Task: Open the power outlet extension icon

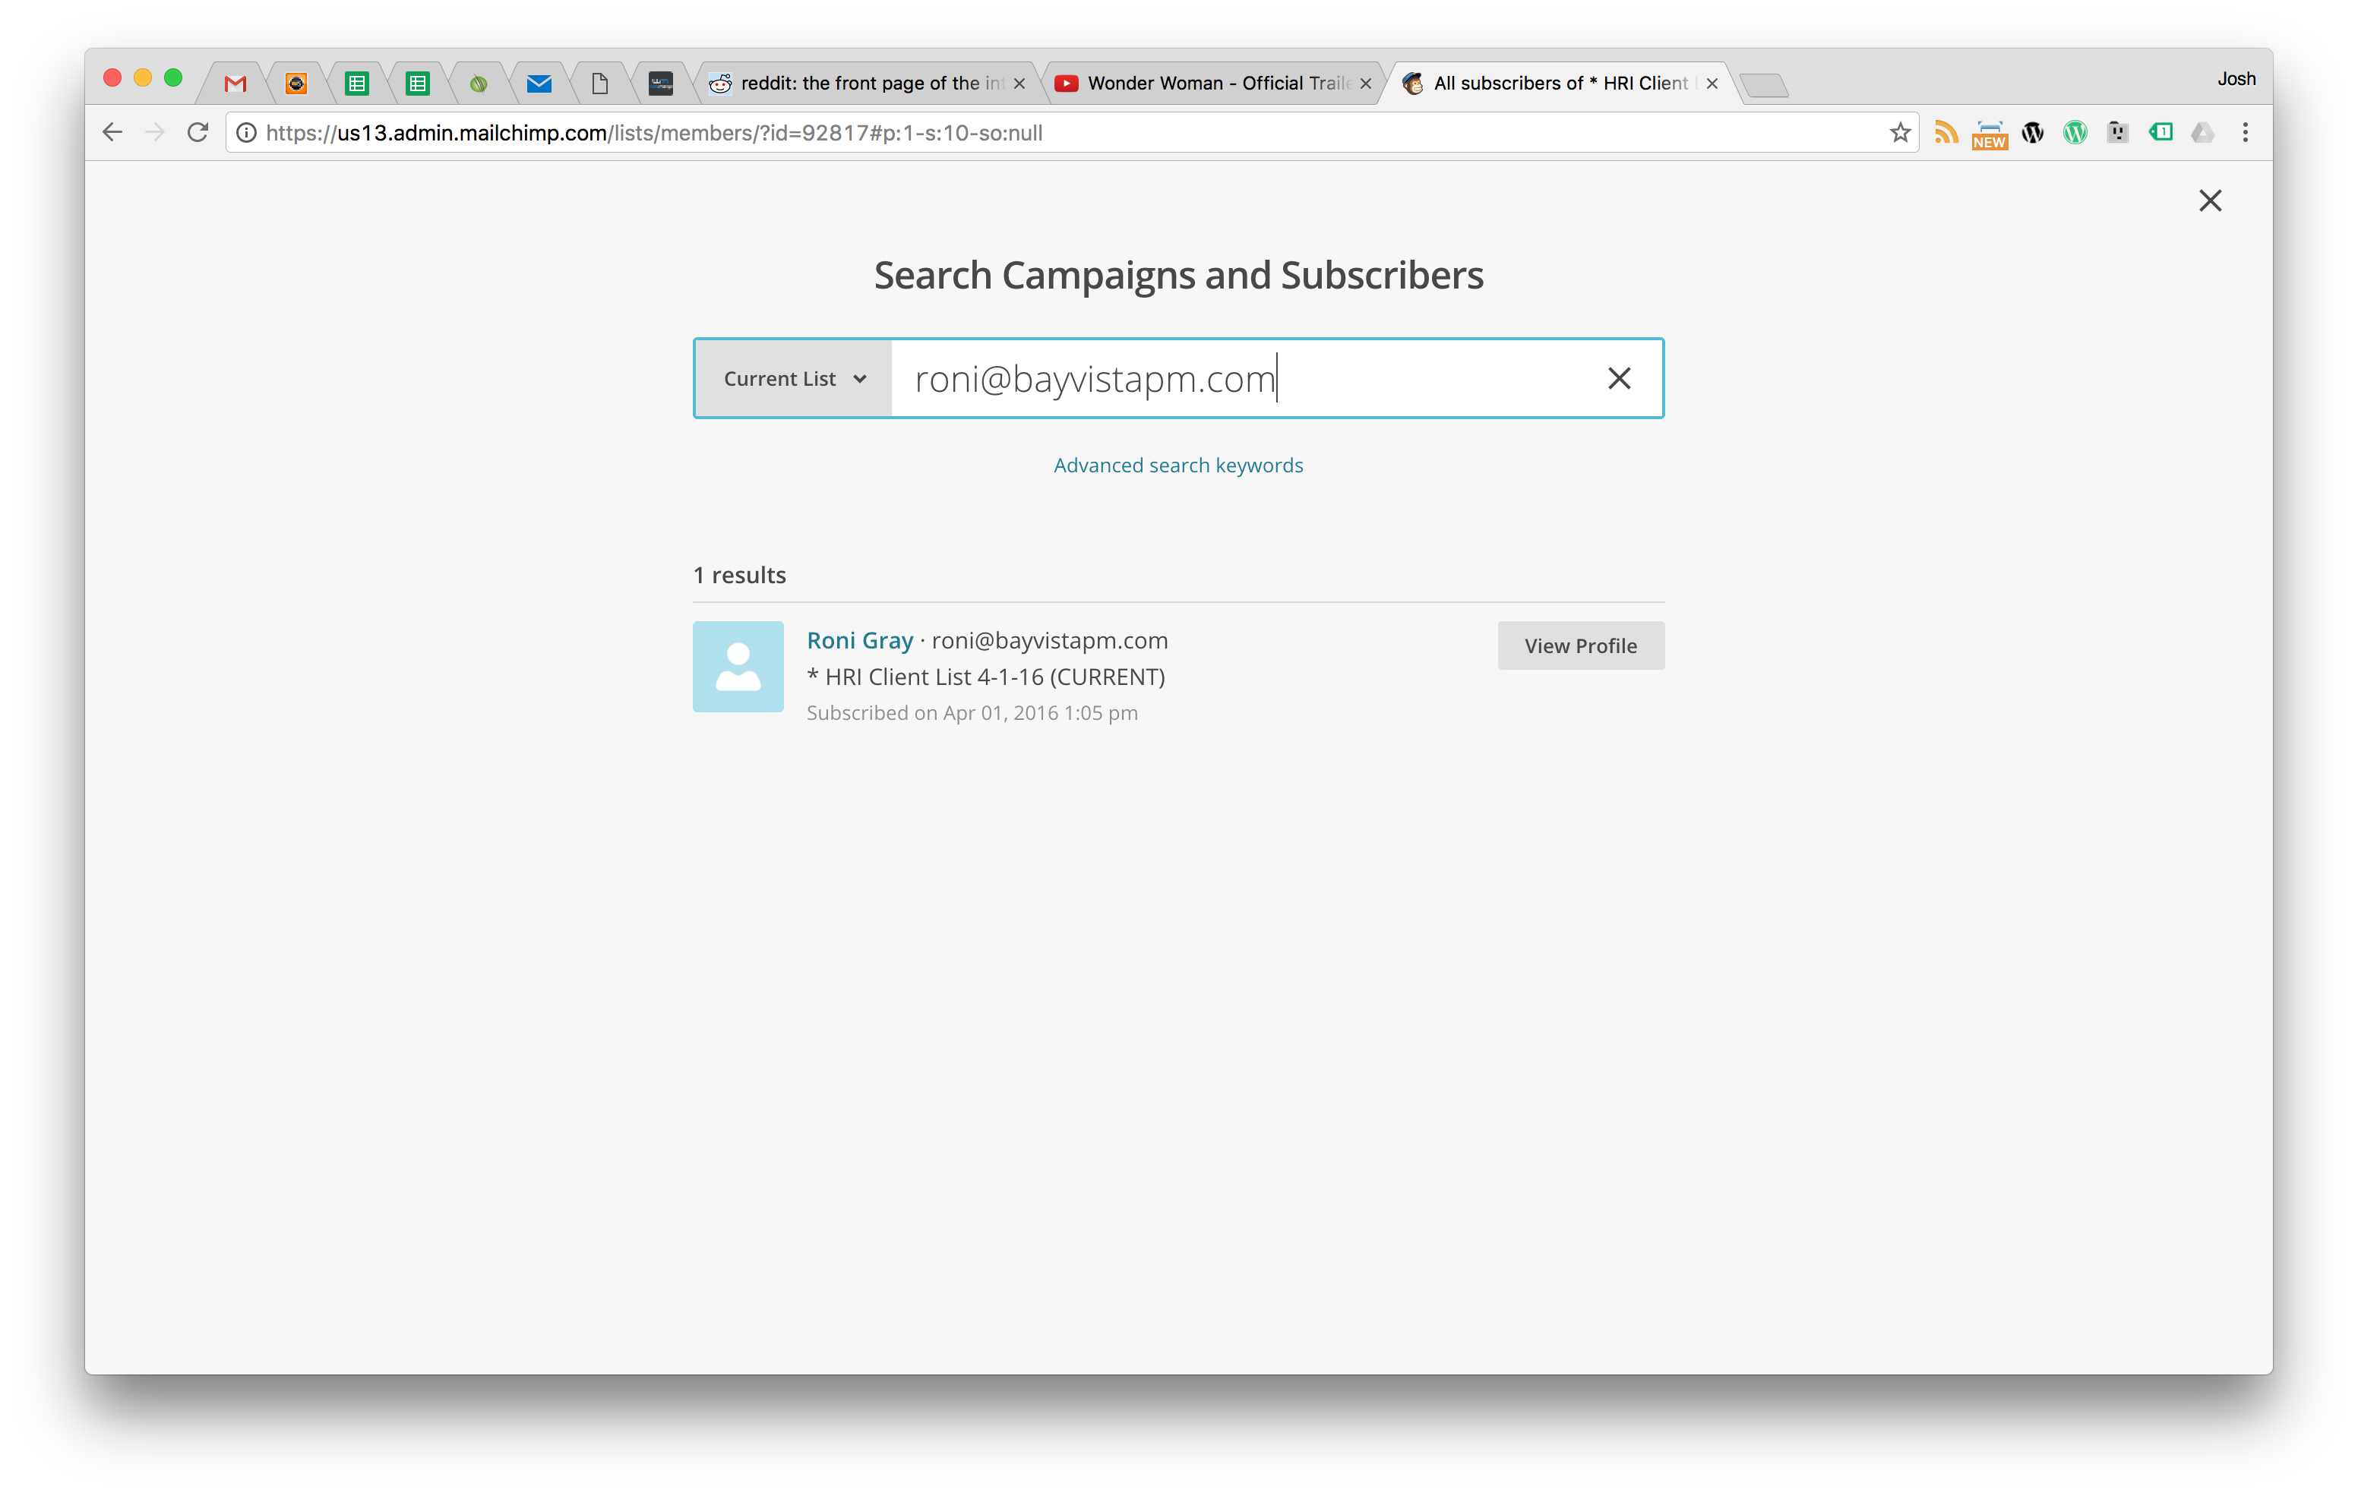Action: click(2117, 132)
